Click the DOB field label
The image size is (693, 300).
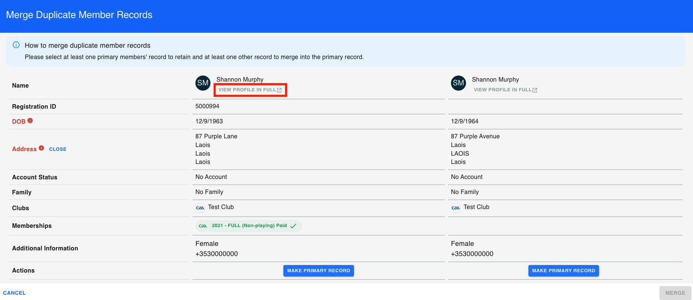click(19, 121)
